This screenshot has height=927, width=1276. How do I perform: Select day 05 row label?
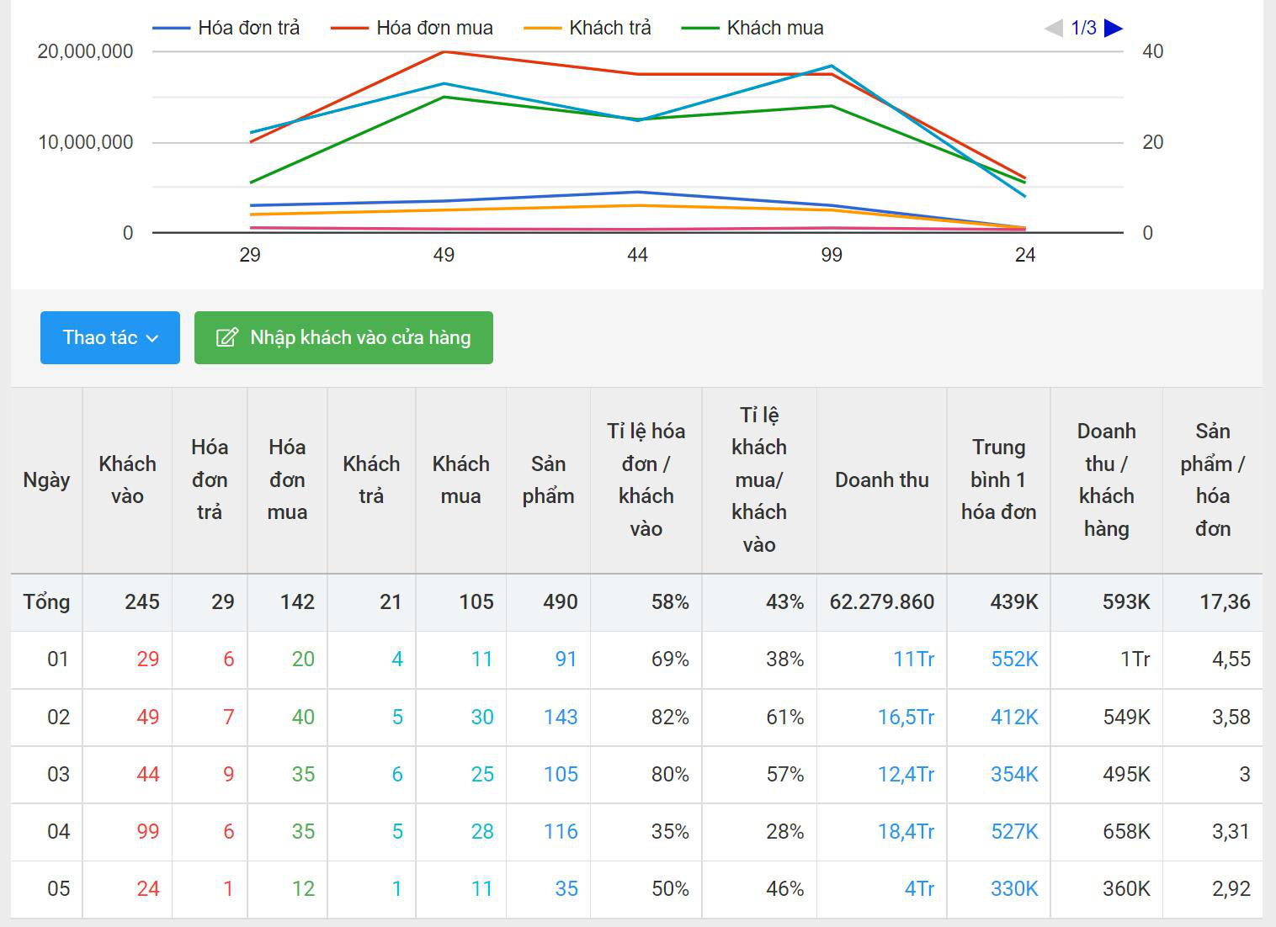click(58, 888)
